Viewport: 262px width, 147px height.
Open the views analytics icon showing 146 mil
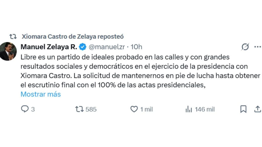coord(189,109)
